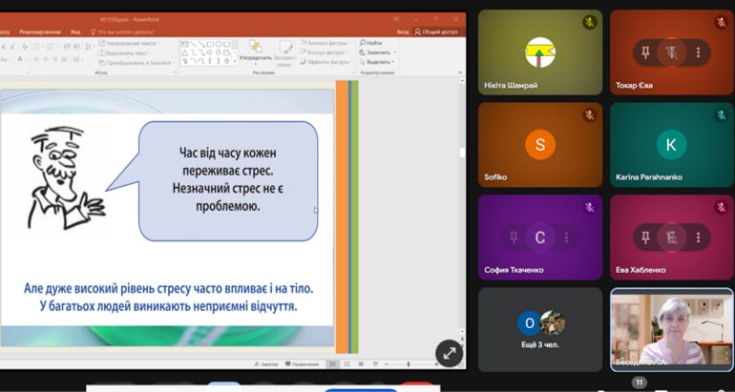Open more options on Токар Єва's tile
The image size is (735, 392).
tap(699, 53)
